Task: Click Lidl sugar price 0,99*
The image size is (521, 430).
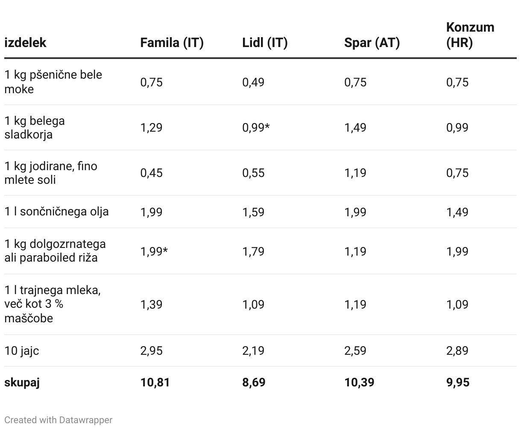Action: pyautogui.click(x=256, y=127)
